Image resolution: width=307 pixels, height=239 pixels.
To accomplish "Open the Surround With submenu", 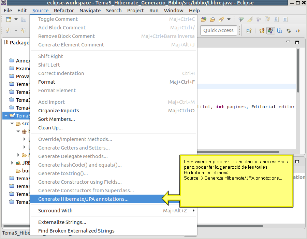I will (114, 211).
